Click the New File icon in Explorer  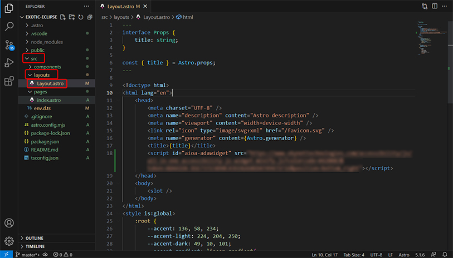(64, 17)
